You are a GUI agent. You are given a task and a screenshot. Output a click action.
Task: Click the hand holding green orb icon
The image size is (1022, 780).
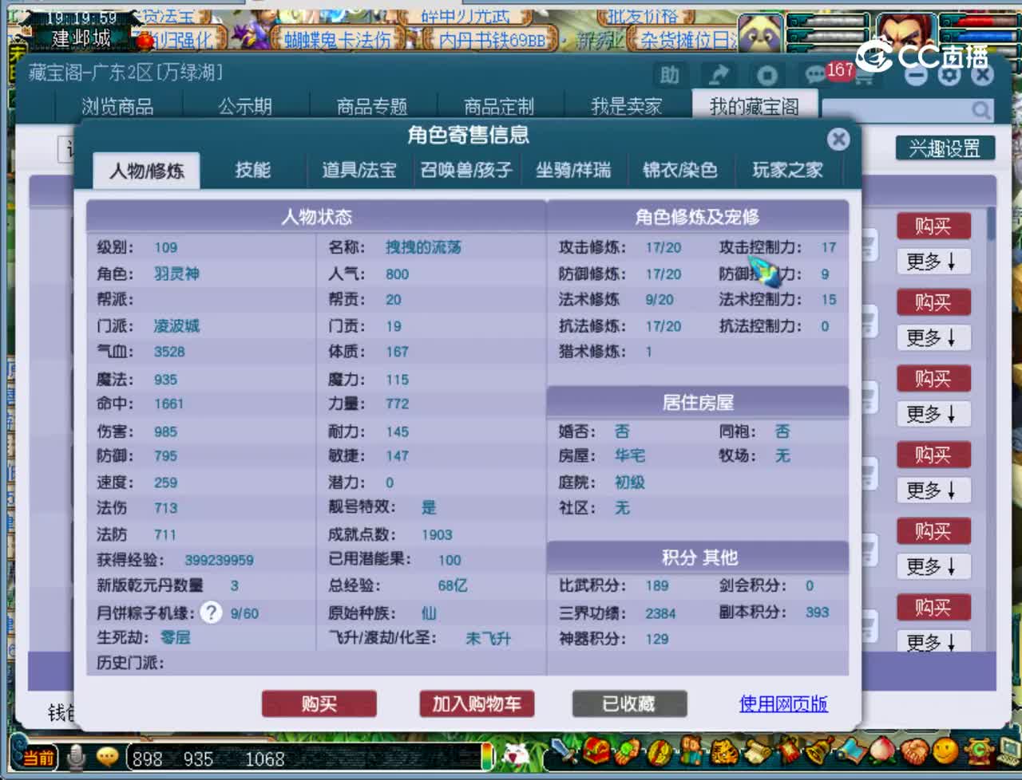[x=627, y=751]
